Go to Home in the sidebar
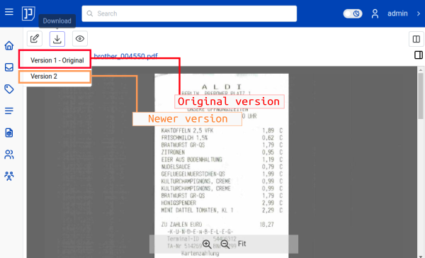The width and height of the screenshot is (425, 258). click(x=9, y=45)
